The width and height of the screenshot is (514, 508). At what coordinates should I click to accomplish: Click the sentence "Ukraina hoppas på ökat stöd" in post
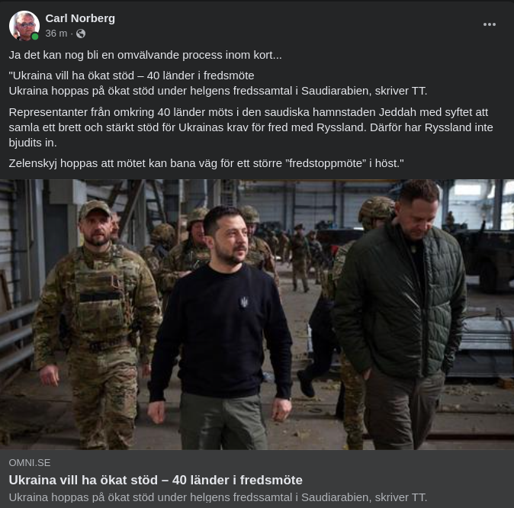coord(218,91)
